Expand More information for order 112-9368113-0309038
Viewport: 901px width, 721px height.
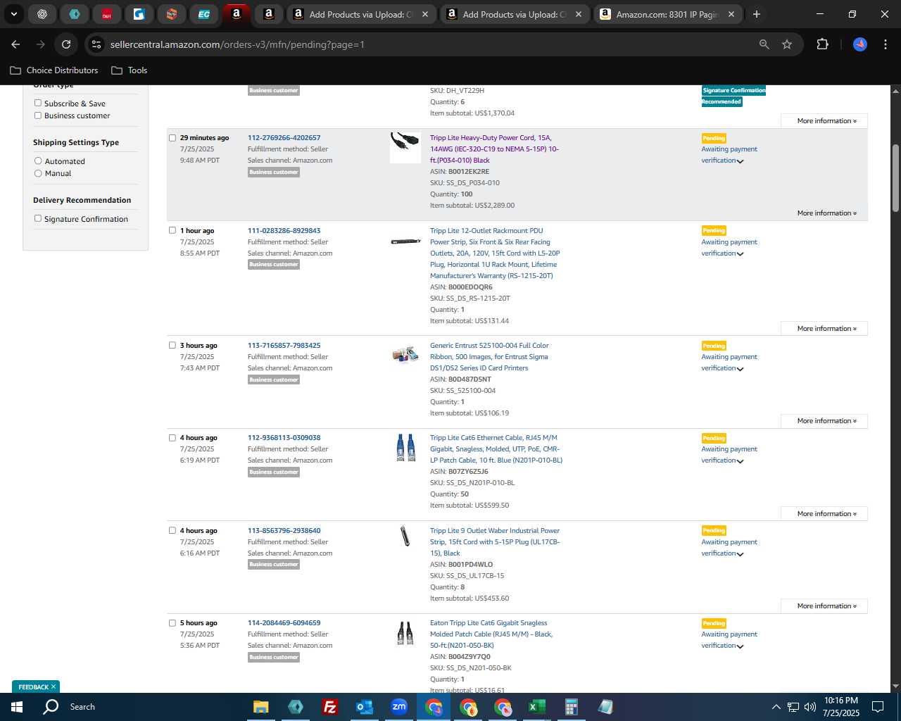coord(824,514)
